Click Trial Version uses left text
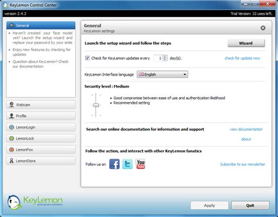The width and height of the screenshot is (278, 217). coord(252,13)
